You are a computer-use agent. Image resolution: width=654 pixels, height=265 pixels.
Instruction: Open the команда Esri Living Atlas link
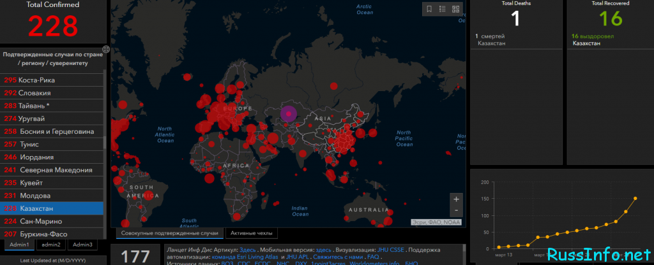coord(245,257)
